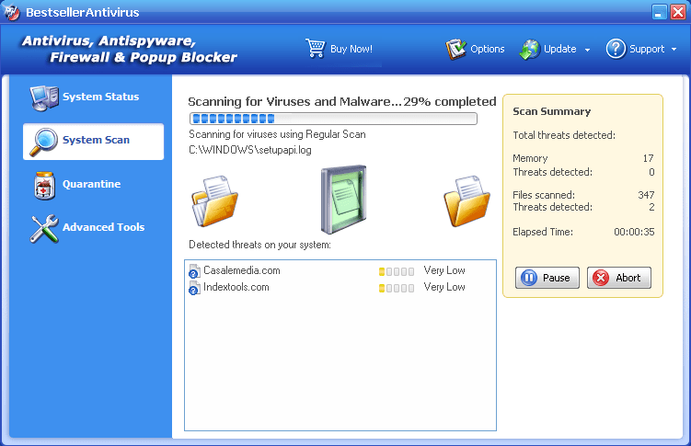Viewport: 691px width, 446px height.
Task: Click the green scanning document image
Action: (342, 200)
